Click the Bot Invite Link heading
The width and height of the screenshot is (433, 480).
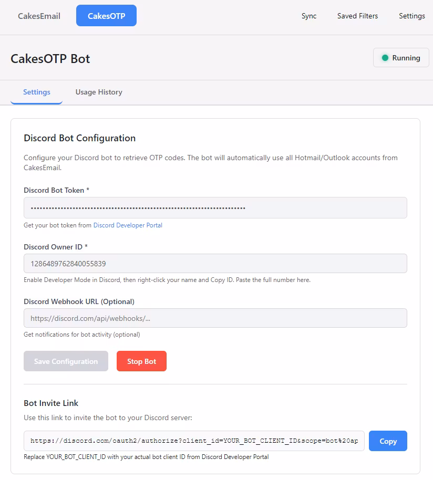click(x=51, y=403)
